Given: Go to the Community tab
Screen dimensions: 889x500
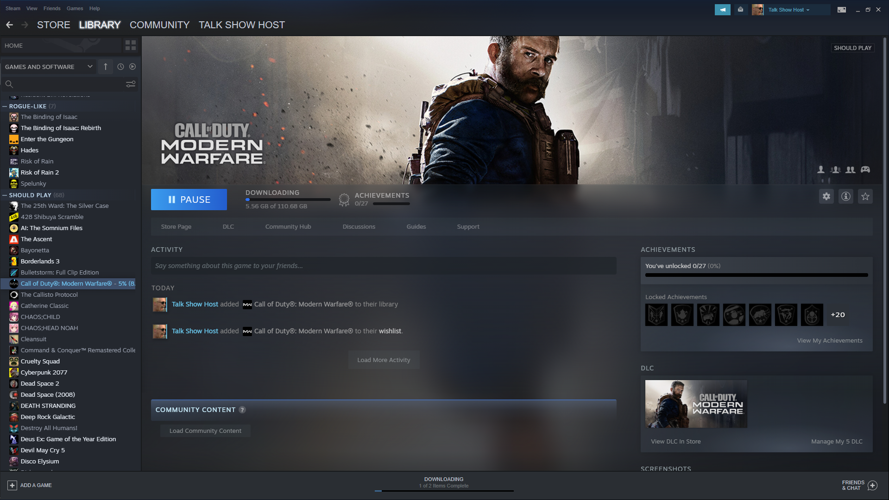Looking at the screenshot, I should [x=159, y=25].
